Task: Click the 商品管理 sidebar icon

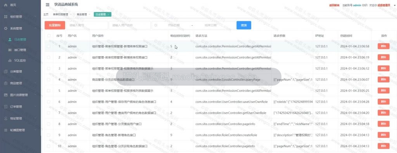Action: coord(5,83)
